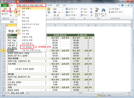Click the zoom in plus button
Image resolution: width=134 pixels, height=98 pixels.
(129, 96)
